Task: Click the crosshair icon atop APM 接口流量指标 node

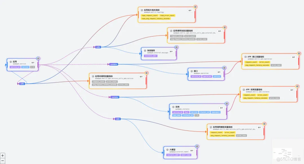Action: (x=299, y=54)
